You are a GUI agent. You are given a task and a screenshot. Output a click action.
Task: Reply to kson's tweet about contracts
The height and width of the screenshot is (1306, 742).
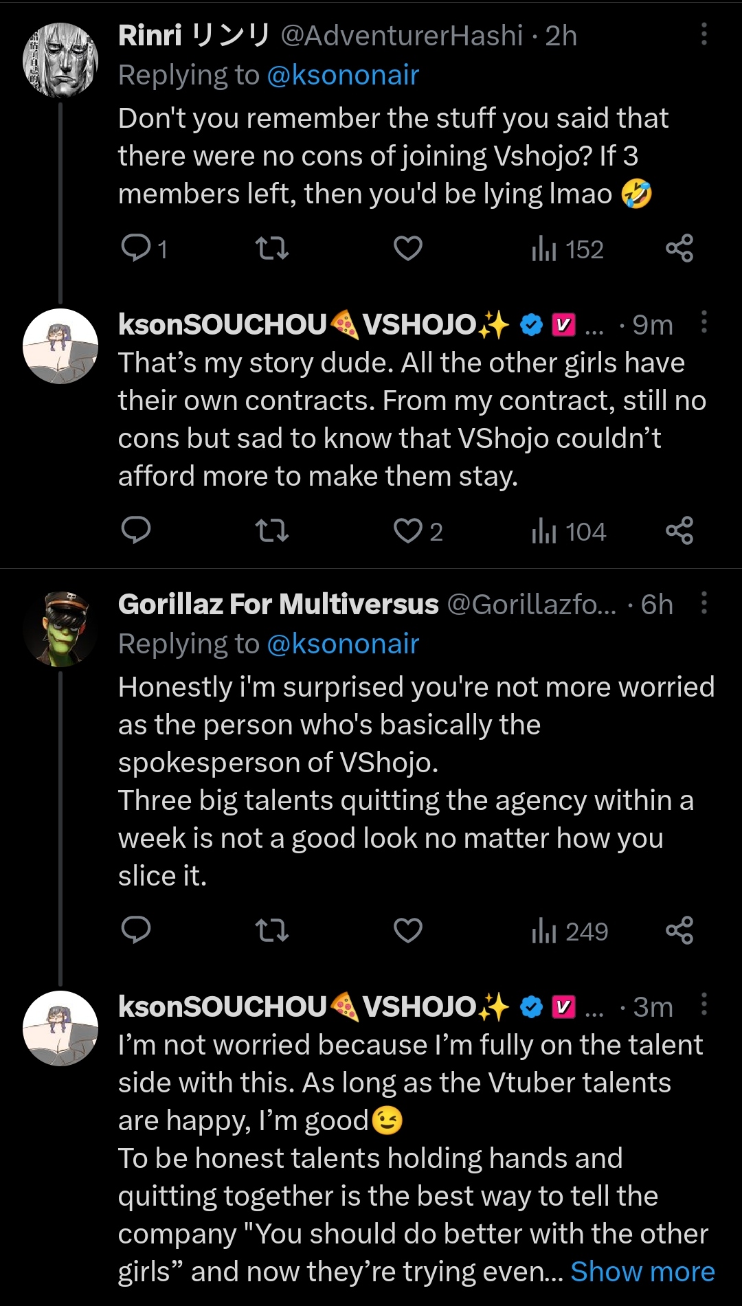[136, 530]
